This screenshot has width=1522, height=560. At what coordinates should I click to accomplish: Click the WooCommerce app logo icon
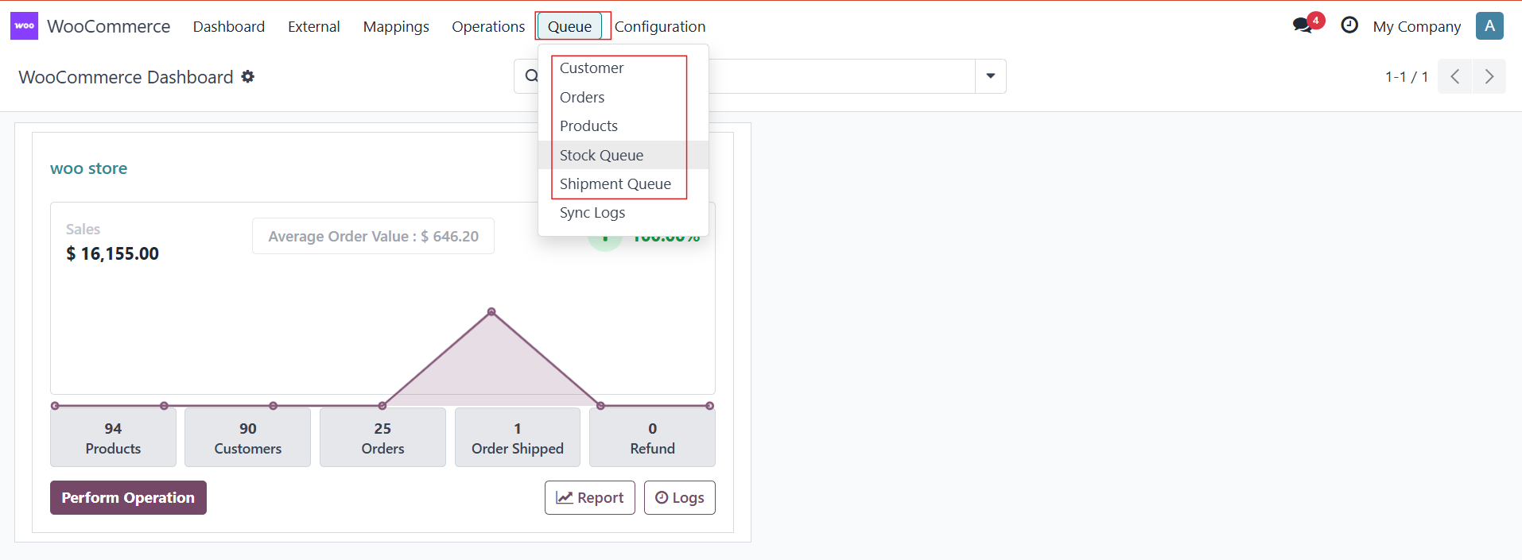pyautogui.click(x=24, y=26)
